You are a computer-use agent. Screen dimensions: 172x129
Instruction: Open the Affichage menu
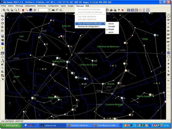[19, 6]
